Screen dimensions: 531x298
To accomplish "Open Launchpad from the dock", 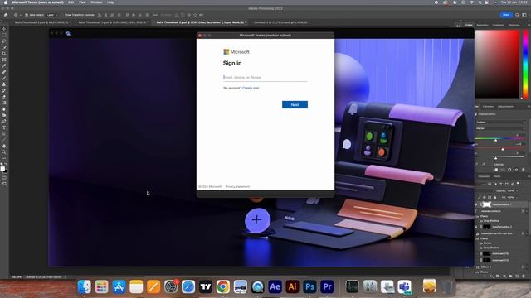I will (x=101, y=287).
